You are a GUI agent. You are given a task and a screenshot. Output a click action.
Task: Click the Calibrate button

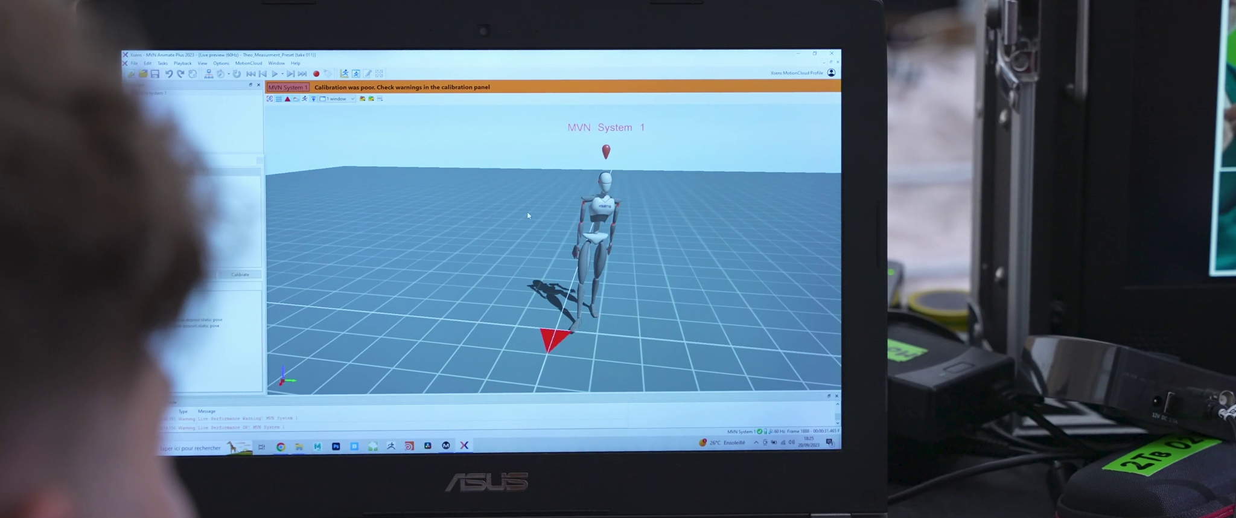click(x=240, y=275)
